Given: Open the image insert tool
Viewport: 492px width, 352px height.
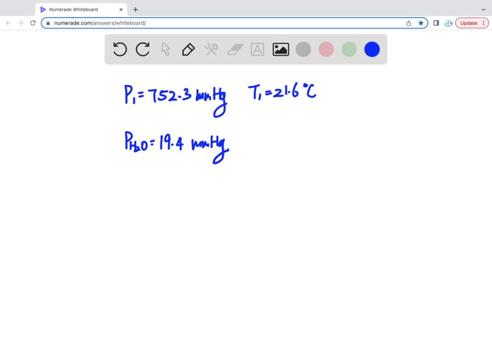Looking at the screenshot, I should point(281,49).
